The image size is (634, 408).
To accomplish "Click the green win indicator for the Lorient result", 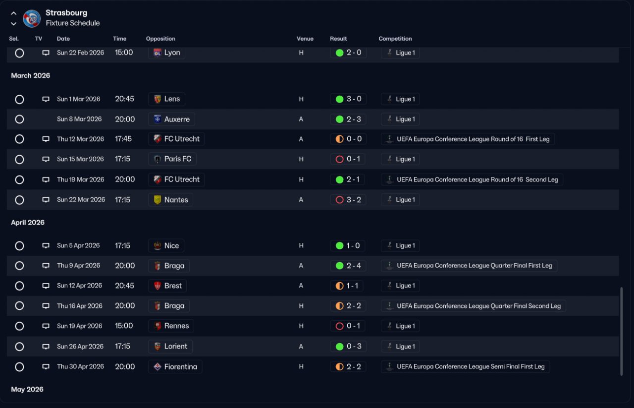I will pyautogui.click(x=339, y=347).
